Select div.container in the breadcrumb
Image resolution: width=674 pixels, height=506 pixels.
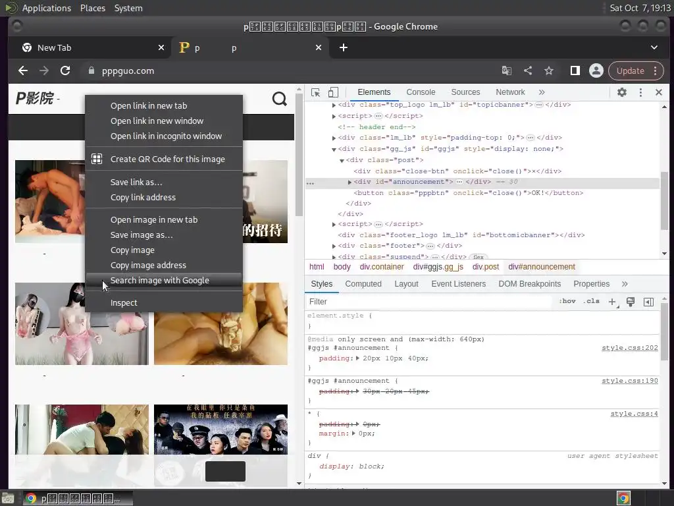pos(382,267)
